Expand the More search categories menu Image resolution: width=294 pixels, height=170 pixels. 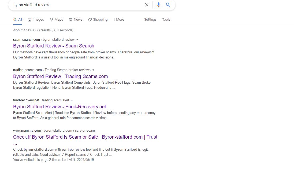(x=119, y=20)
